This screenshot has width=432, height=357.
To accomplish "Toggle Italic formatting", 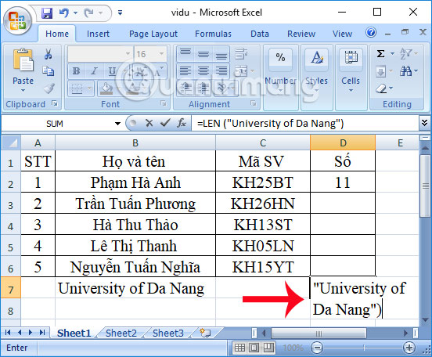I will tap(94, 71).
